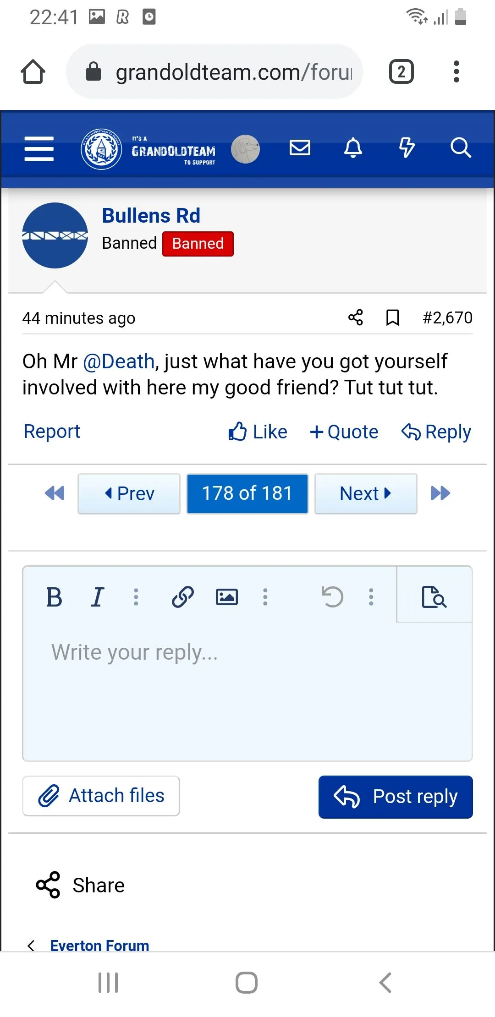Open the 178 of 181 page selector

247,494
